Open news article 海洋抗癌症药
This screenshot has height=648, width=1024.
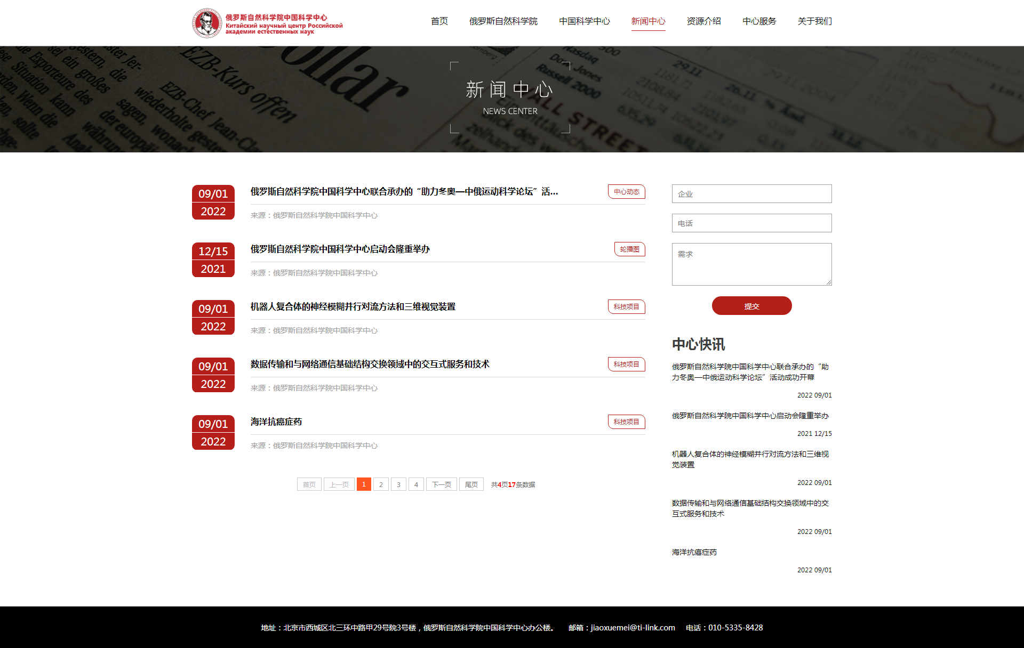tap(276, 422)
